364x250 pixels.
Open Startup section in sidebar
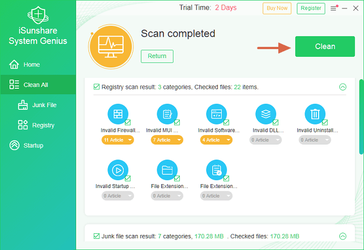[x=38, y=146]
